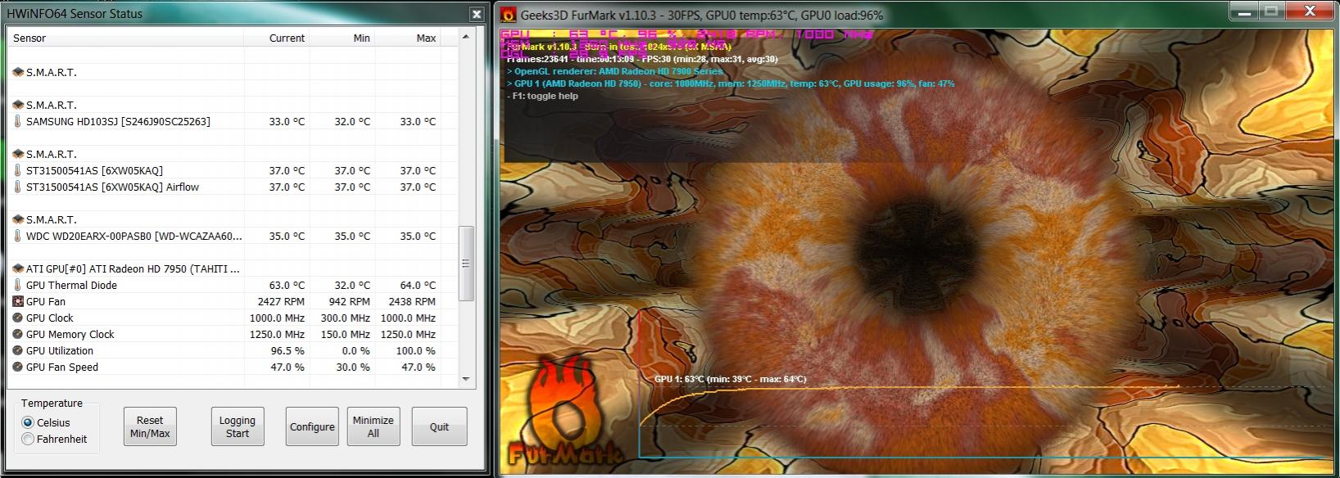Viewport: 1340px width, 478px height.
Task: Click GPU Memory Clock minimum 150.0 MHz
Action: point(345,334)
